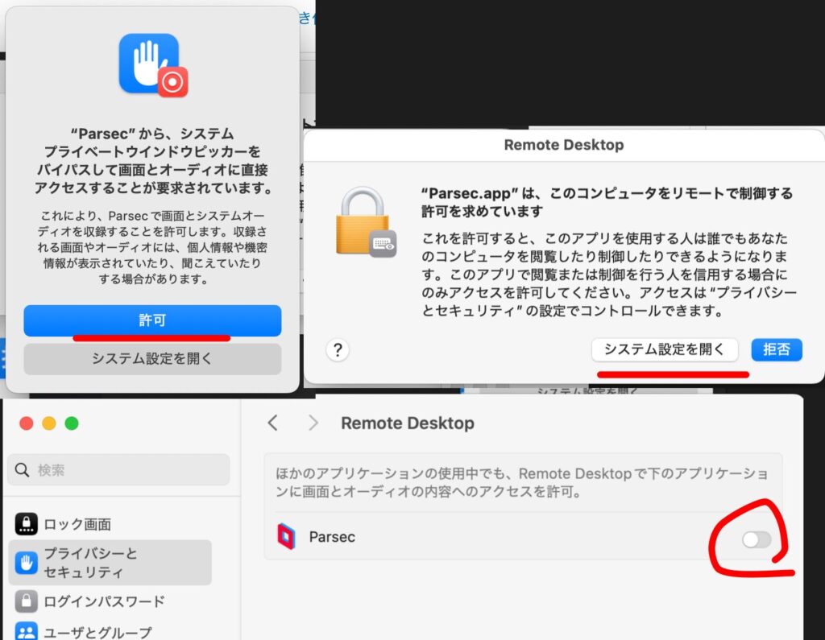825x640 pixels.
Task: Click the Parsec app icon in the list
Action: [x=286, y=537]
